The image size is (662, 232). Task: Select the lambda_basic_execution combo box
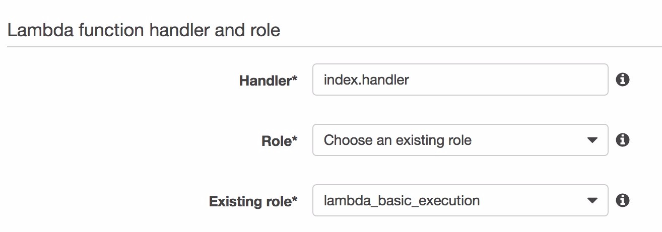[x=459, y=201]
